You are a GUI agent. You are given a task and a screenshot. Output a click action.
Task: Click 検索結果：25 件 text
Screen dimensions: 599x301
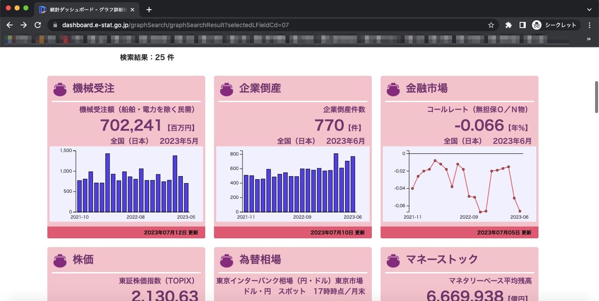point(147,57)
